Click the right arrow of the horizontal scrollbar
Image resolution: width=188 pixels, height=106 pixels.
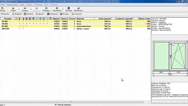149,102
